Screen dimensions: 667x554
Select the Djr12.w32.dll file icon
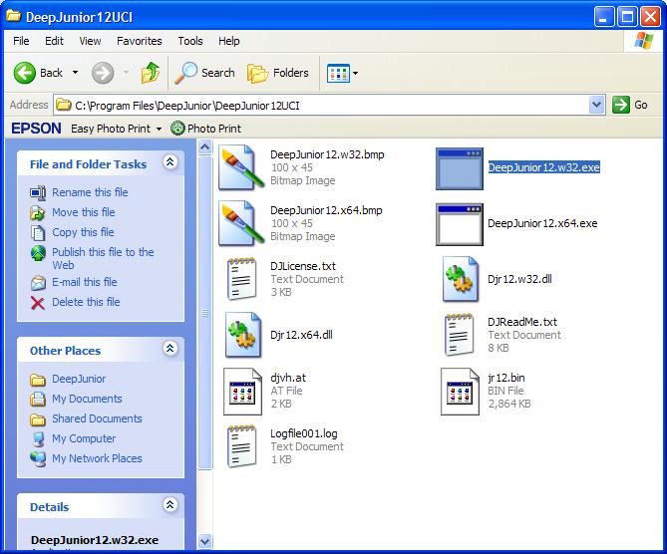click(x=462, y=280)
